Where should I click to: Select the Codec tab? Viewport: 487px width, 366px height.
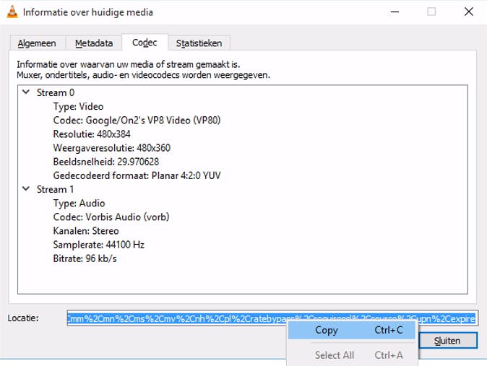point(145,42)
